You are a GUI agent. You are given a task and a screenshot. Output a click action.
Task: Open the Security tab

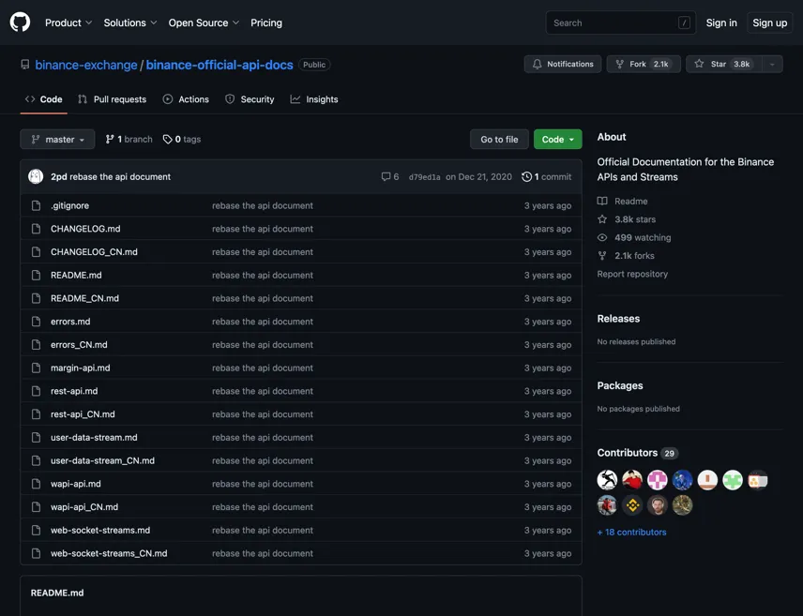tap(250, 99)
